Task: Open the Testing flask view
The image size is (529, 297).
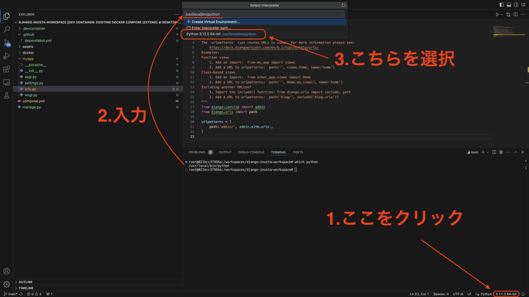Action: [x=7, y=95]
